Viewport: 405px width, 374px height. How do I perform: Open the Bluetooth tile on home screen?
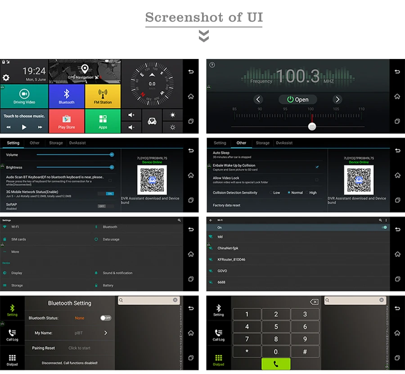pyautogui.click(x=67, y=96)
